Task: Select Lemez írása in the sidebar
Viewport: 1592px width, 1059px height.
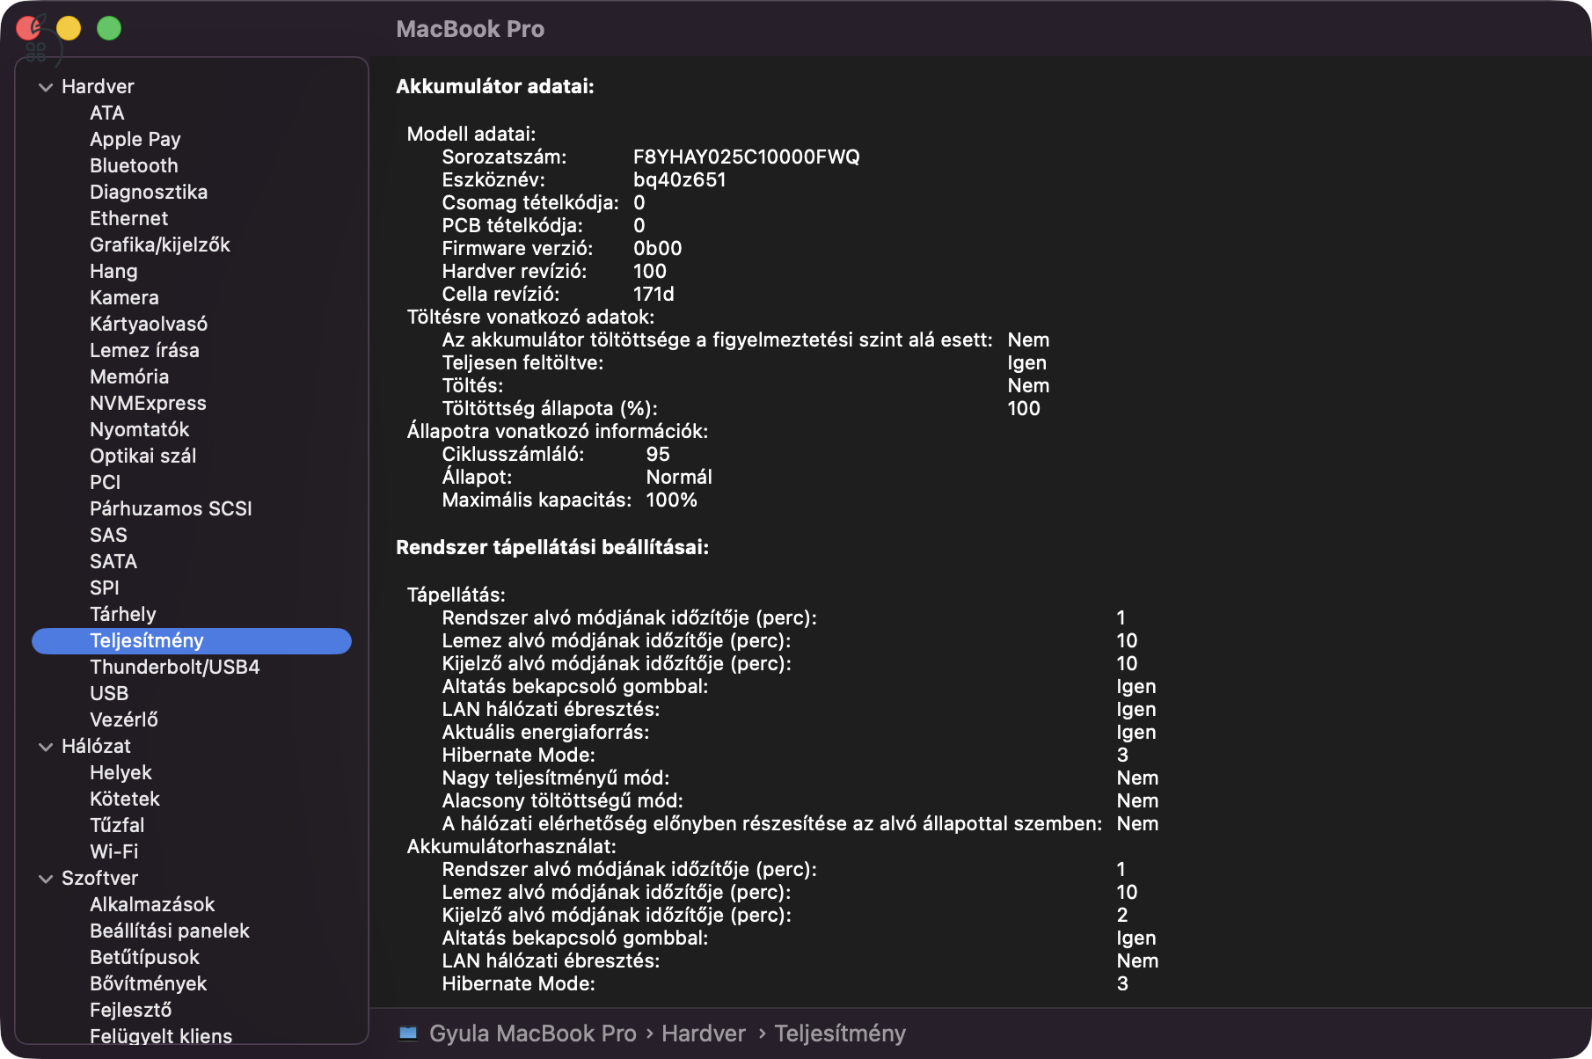Action: 144,350
